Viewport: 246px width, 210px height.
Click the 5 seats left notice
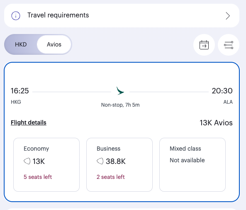[x=38, y=177]
